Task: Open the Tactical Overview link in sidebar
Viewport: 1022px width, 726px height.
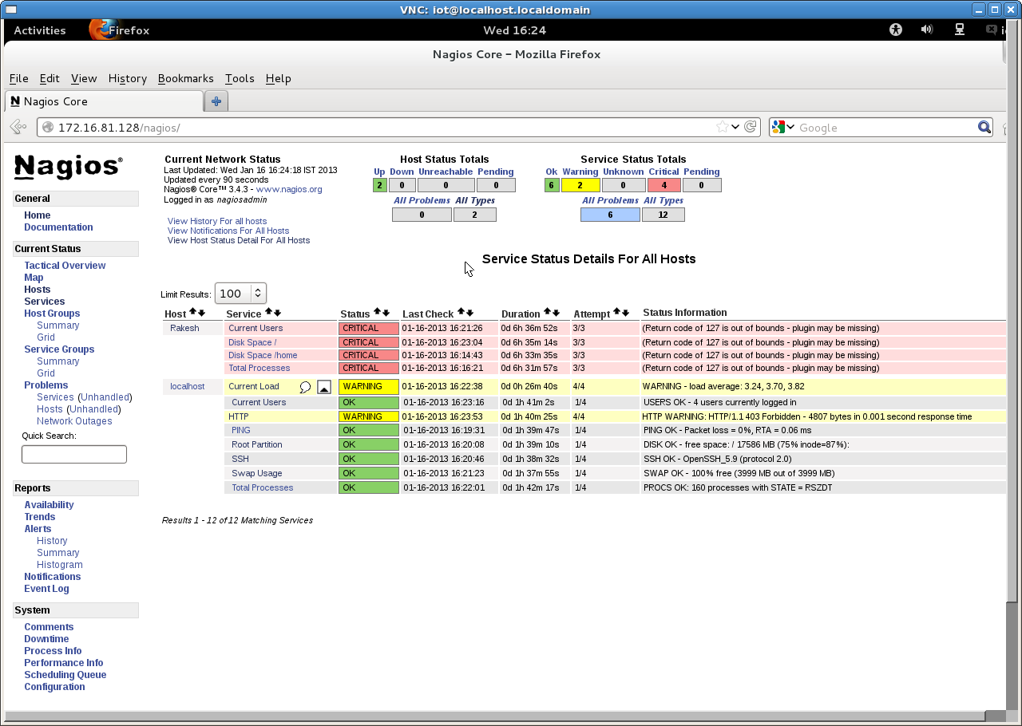Action: click(65, 266)
